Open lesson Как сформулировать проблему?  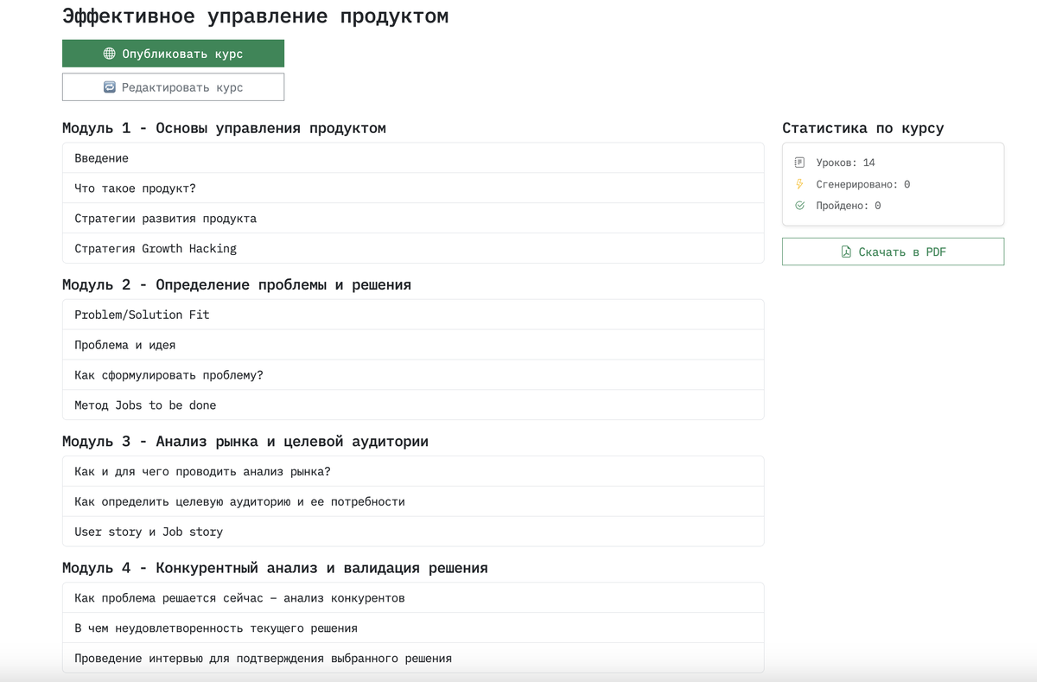coord(413,375)
